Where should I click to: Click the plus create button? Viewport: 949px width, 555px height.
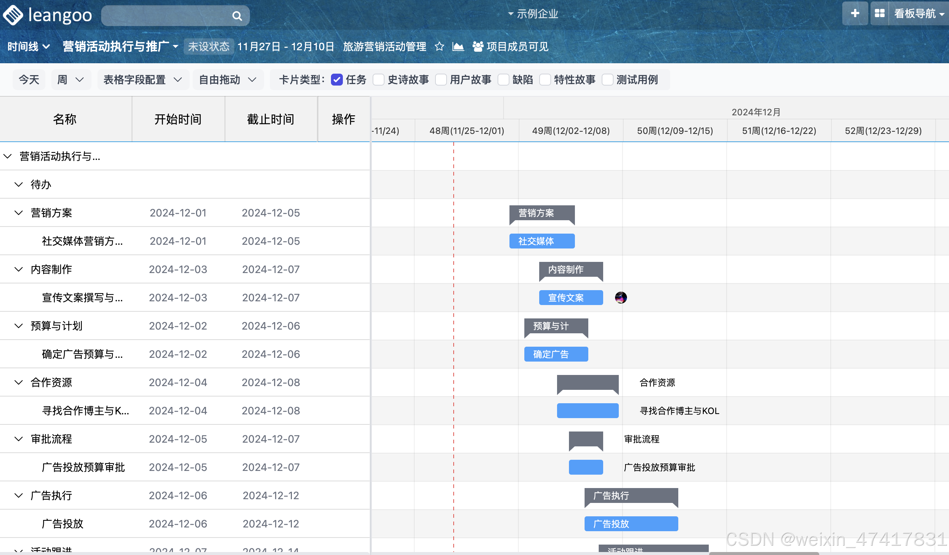855,13
